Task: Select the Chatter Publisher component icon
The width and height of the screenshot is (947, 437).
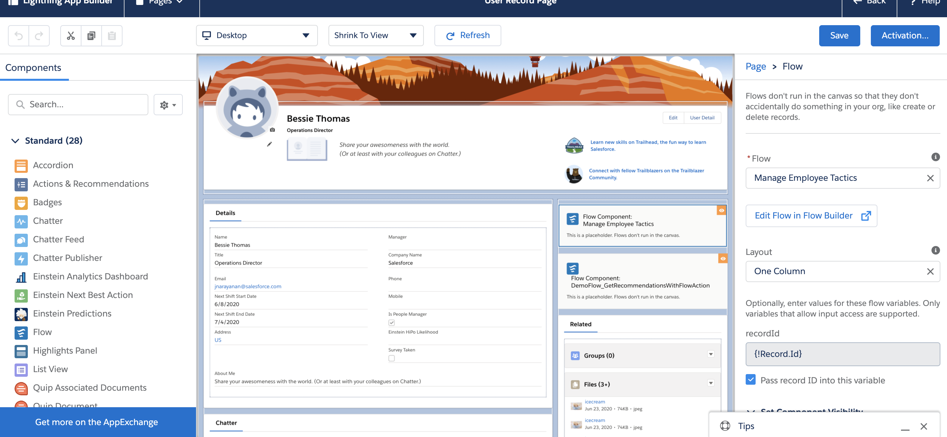Action: (x=21, y=258)
